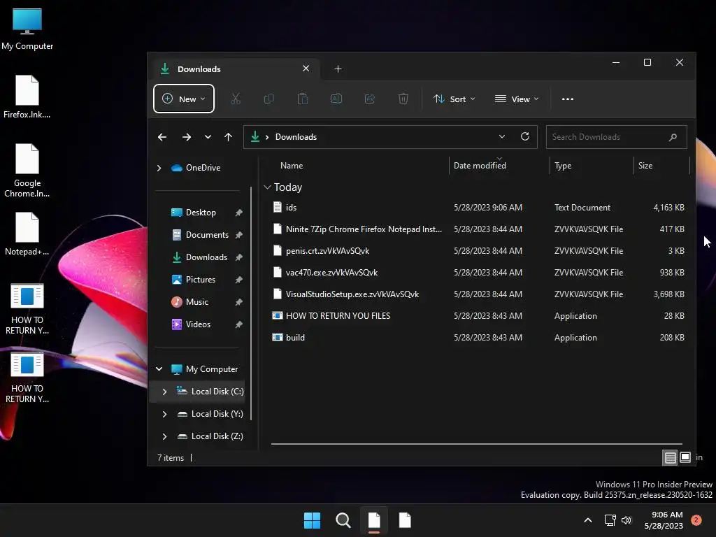
Task: Click the volume speaker tray icon
Action: pos(626,520)
